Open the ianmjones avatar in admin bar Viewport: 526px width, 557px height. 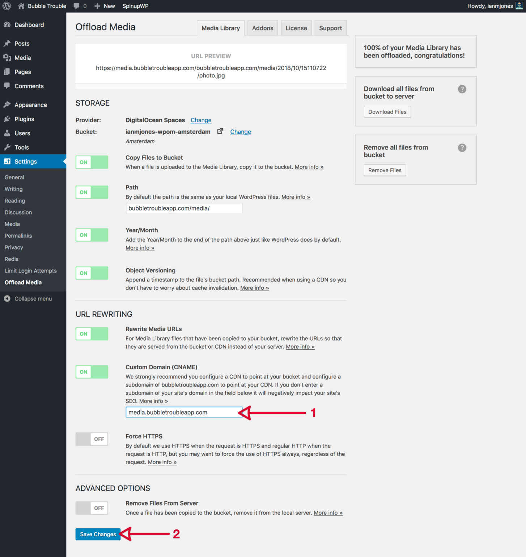click(x=519, y=6)
